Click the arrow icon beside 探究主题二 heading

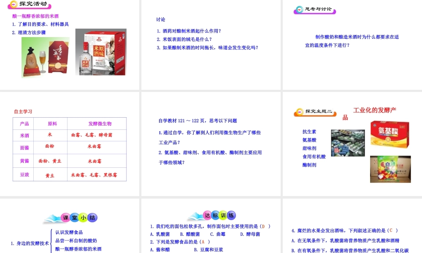click(299, 112)
